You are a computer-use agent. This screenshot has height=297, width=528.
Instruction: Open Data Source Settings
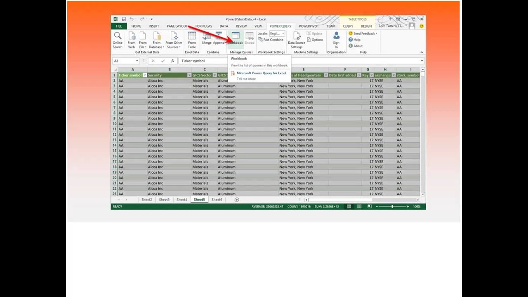click(297, 40)
